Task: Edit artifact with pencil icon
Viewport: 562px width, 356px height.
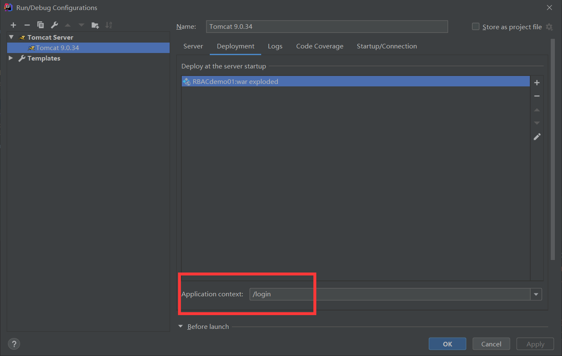Action: coord(537,136)
